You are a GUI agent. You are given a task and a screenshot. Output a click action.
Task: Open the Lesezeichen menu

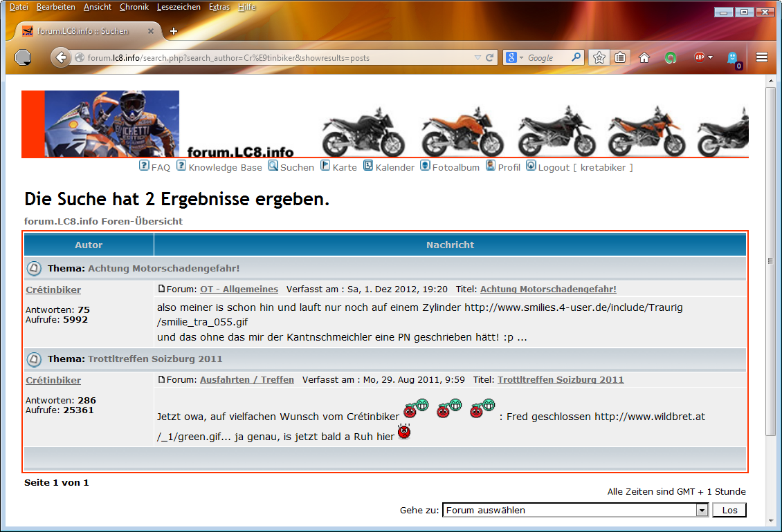(x=179, y=7)
